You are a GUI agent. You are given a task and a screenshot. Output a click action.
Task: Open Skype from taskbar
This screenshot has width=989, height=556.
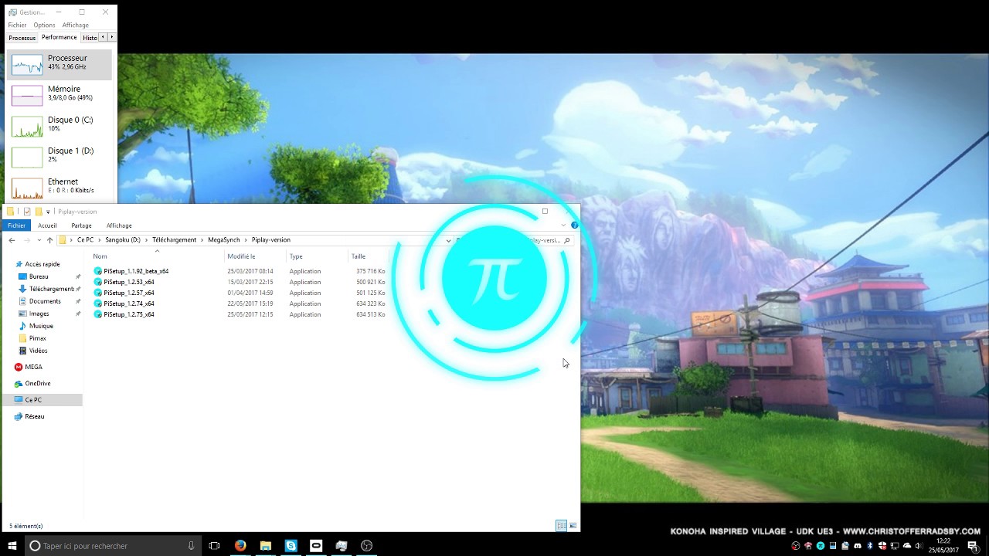coord(291,546)
